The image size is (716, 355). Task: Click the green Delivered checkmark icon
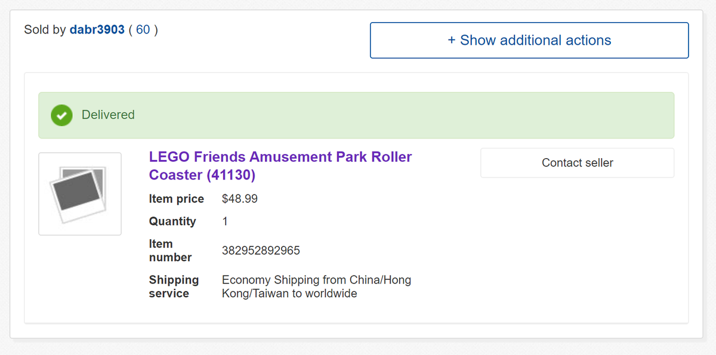tap(60, 115)
